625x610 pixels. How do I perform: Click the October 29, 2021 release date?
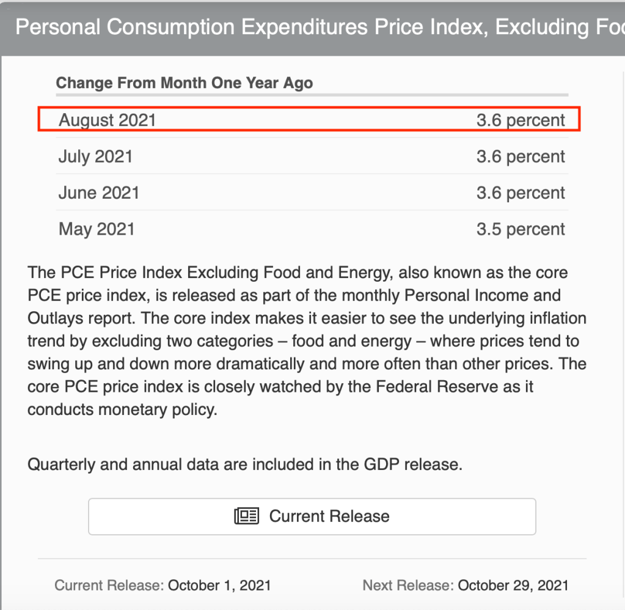pyautogui.click(x=513, y=585)
